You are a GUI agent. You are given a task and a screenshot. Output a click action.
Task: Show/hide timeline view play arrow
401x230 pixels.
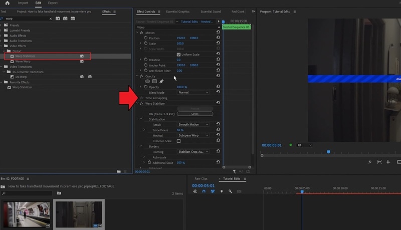pos(219,22)
